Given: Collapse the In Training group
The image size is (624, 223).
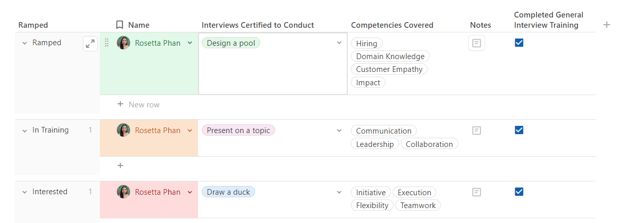Looking at the screenshot, I should 24,131.
